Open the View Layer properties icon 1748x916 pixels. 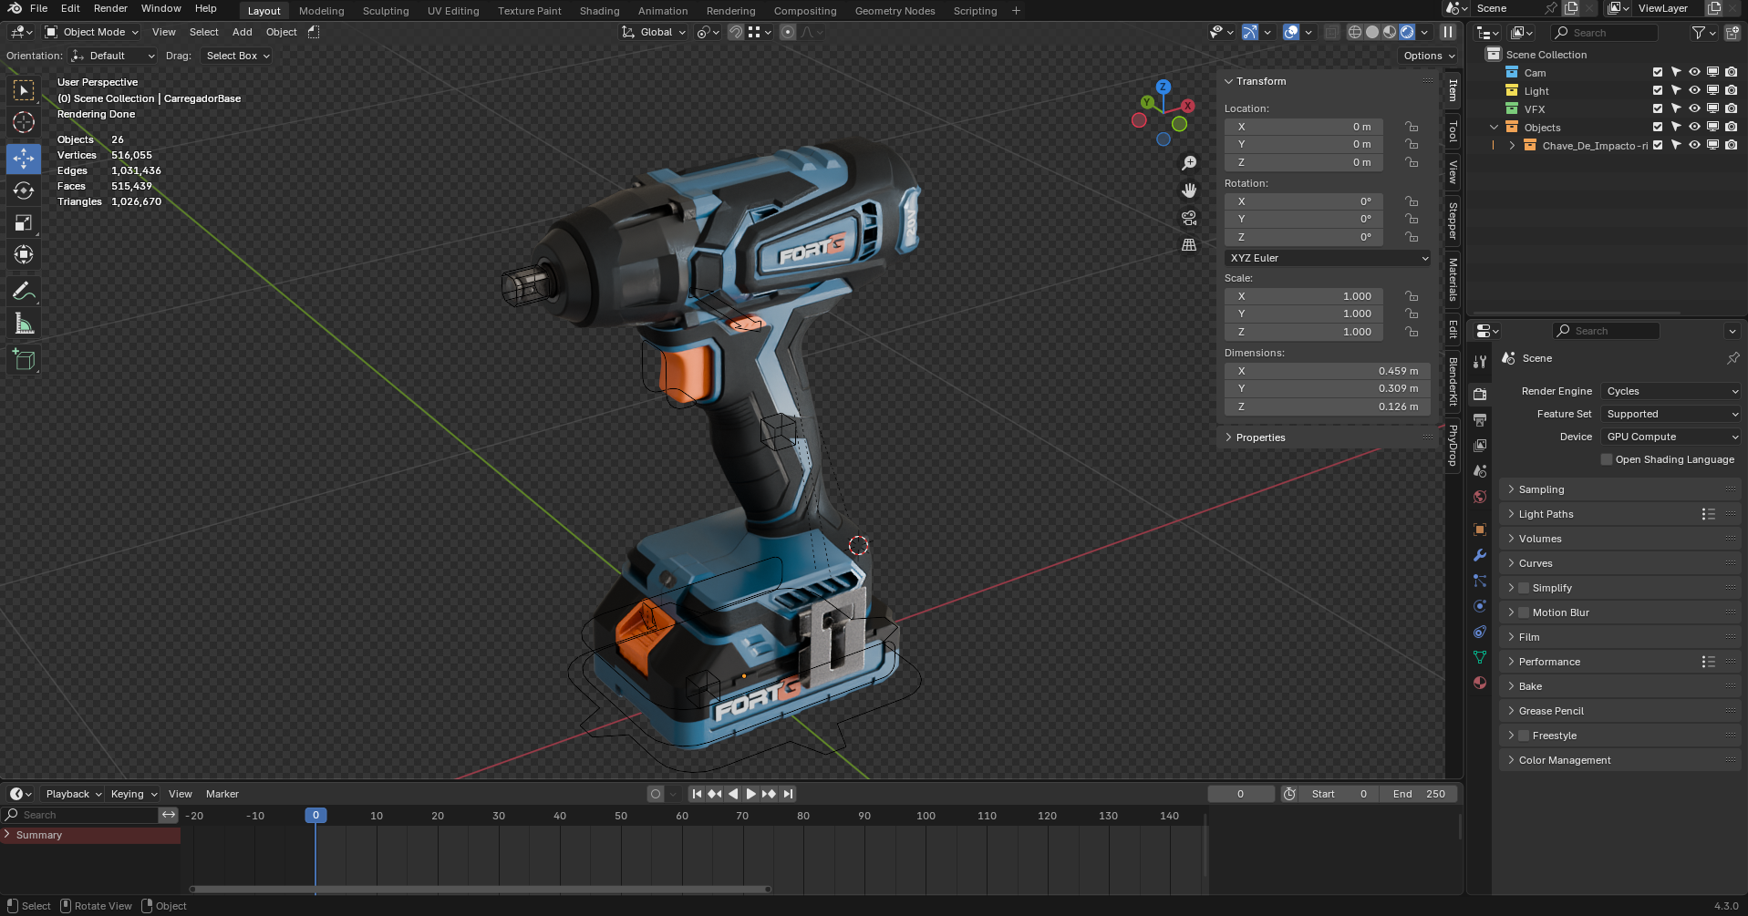coord(1480,445)
